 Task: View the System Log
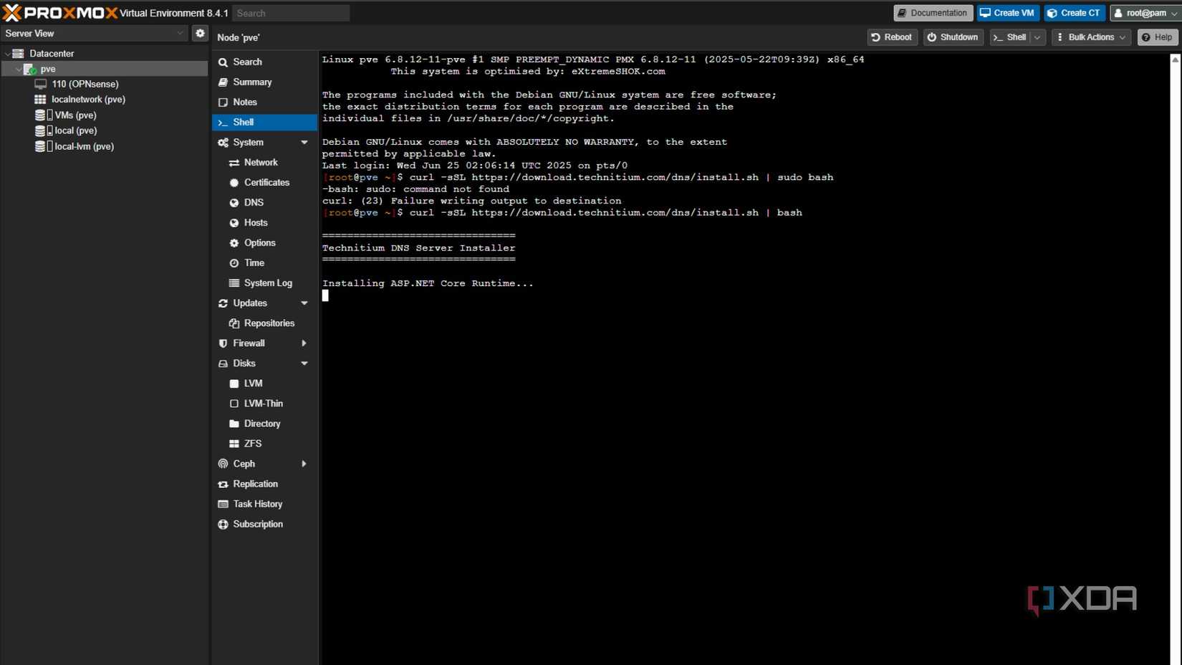tap(266, 282)
